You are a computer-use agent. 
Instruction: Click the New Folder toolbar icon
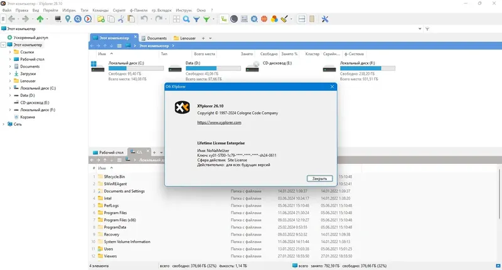pos(101,19)
